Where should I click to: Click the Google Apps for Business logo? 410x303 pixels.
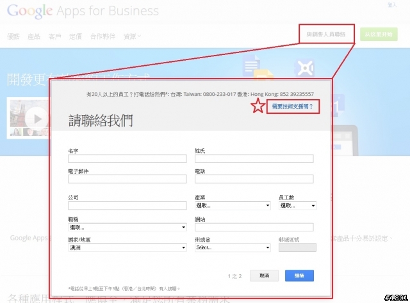tap(83, 11)
